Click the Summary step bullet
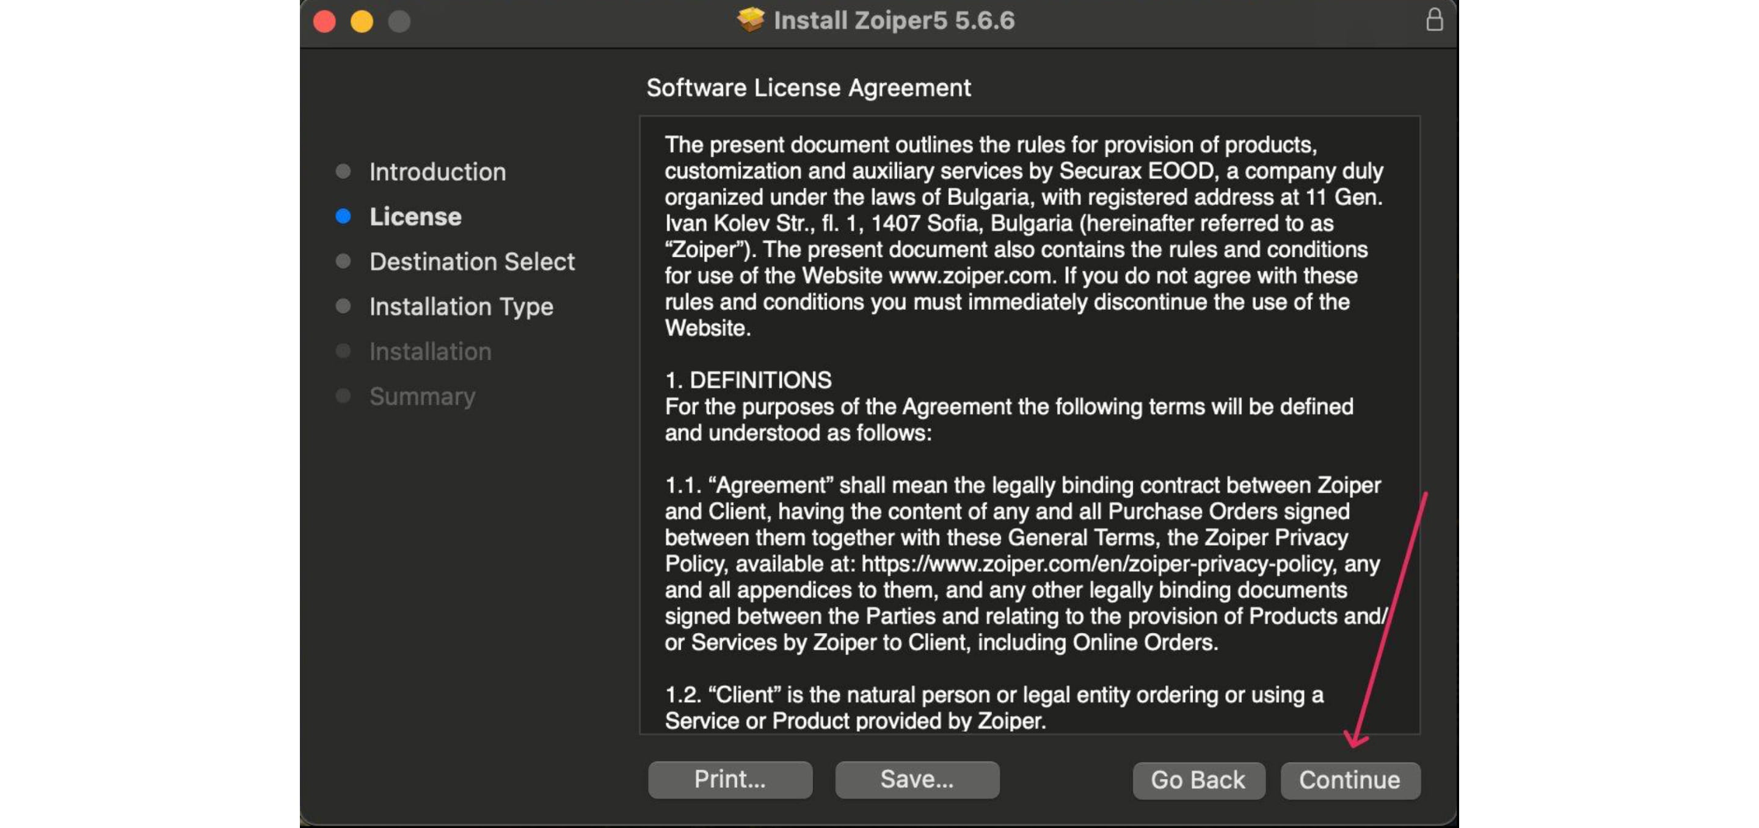This screenshot has height=828, width=1759. pos(343,396)
